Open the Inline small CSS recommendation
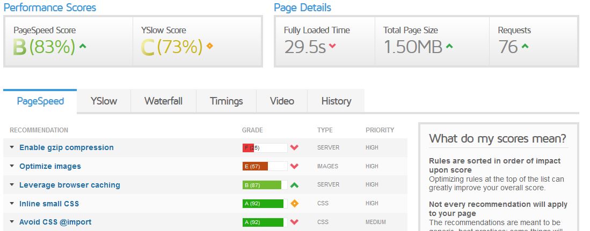Image resolution: width=590 pixels, height=231 pixels. [x=49, y=204]
